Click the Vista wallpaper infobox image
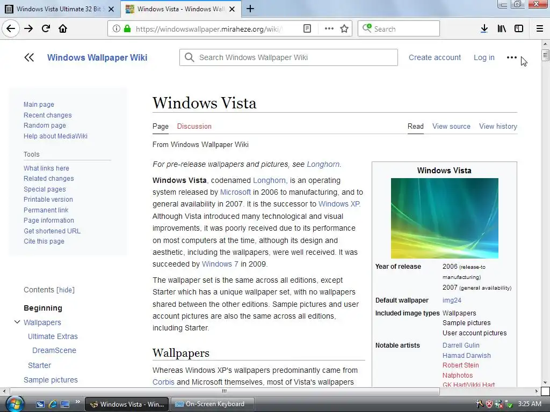 tap(444, 218)
